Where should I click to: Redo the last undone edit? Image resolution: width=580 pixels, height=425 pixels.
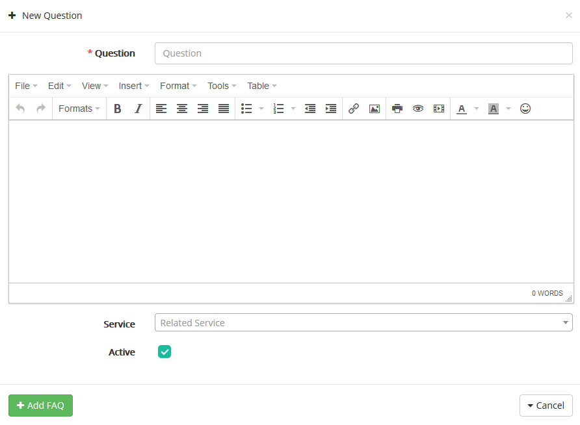[41, 109]
